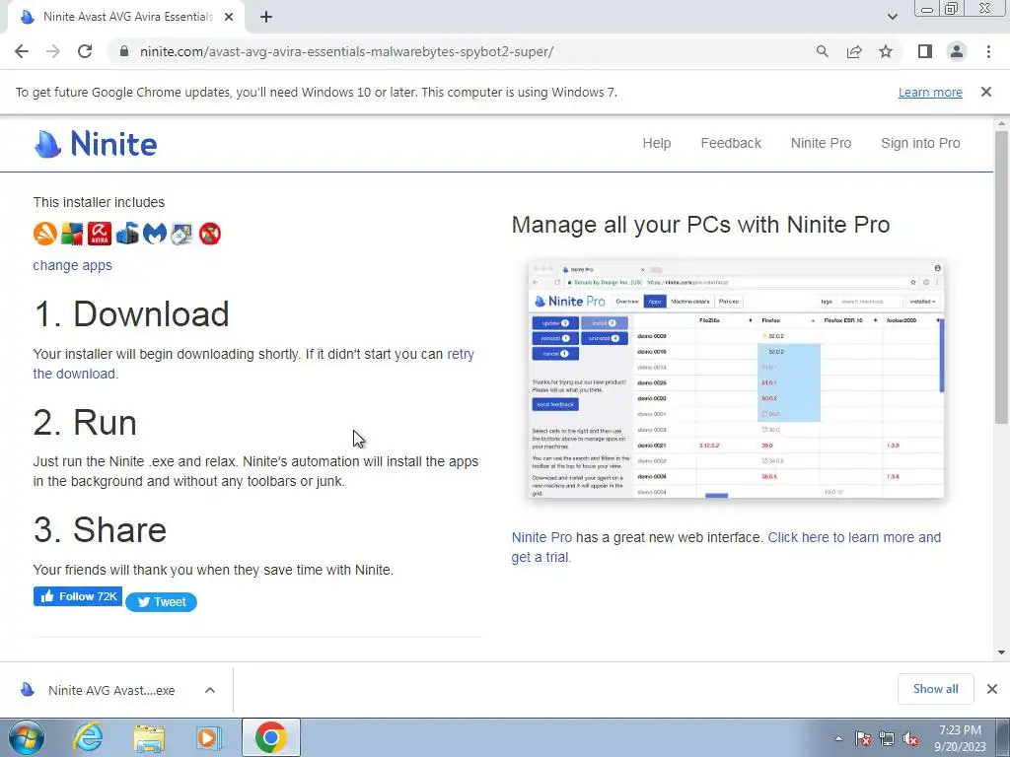Click the red Avira icon
This screenshot has width=1010, height=757.
(100, 234)
